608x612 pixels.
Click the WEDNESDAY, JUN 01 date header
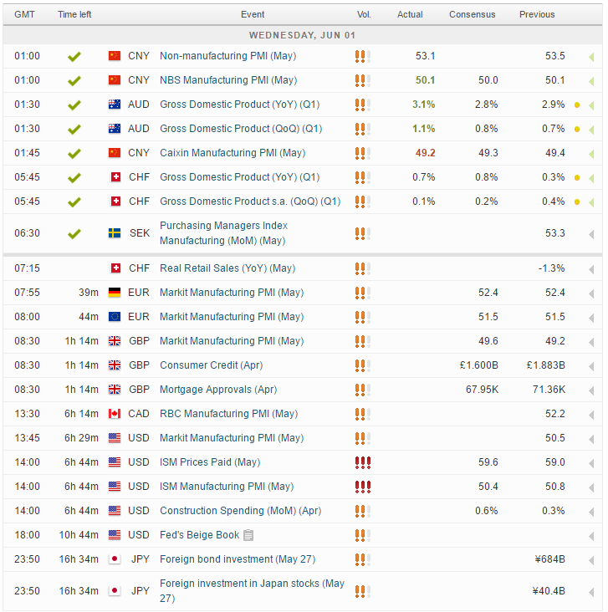(302, 35)
